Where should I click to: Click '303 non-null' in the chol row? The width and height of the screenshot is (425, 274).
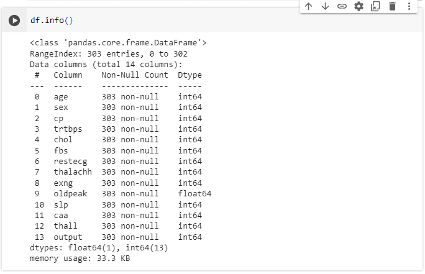coord(130,140)
